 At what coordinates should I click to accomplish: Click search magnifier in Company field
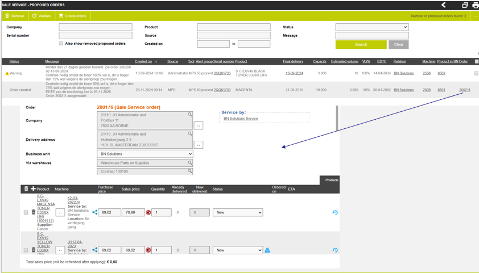click(190, 115)
